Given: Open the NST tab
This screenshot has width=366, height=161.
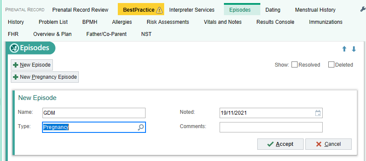Looking at the screenshot, I should (146, 34).
